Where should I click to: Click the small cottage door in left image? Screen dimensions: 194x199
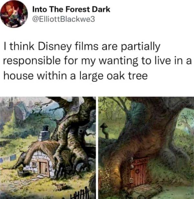click(44, 168)
